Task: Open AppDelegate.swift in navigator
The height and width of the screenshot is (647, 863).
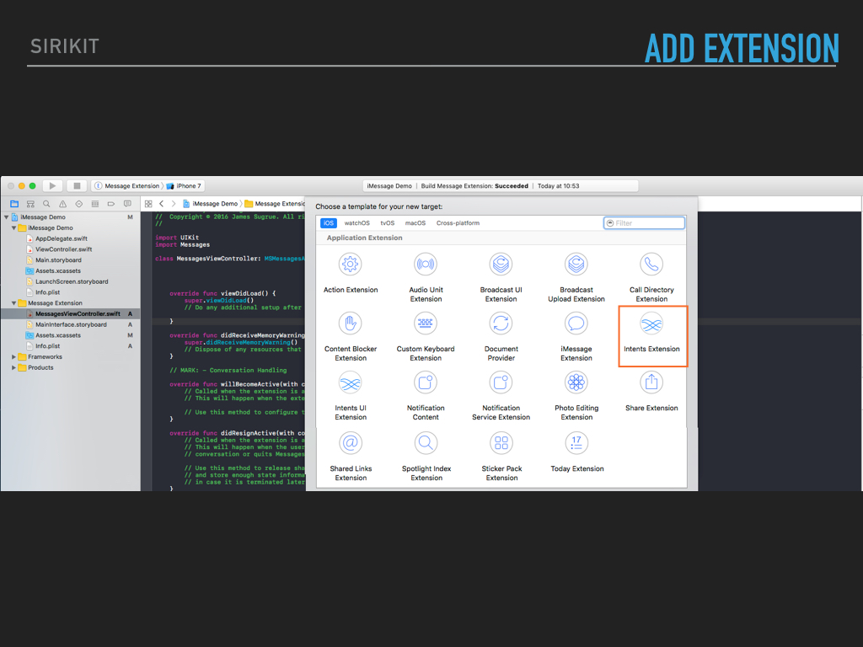Action: coord(61,239)
